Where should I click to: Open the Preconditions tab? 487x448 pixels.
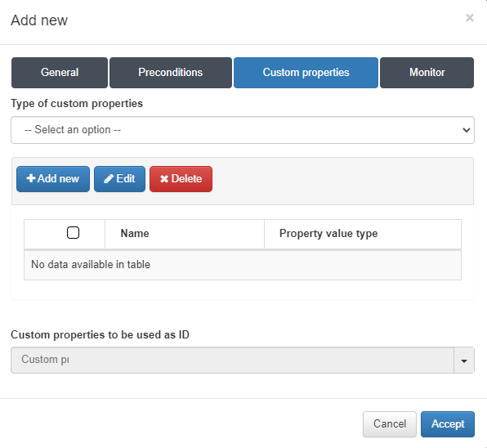click(x=171, y=73)
